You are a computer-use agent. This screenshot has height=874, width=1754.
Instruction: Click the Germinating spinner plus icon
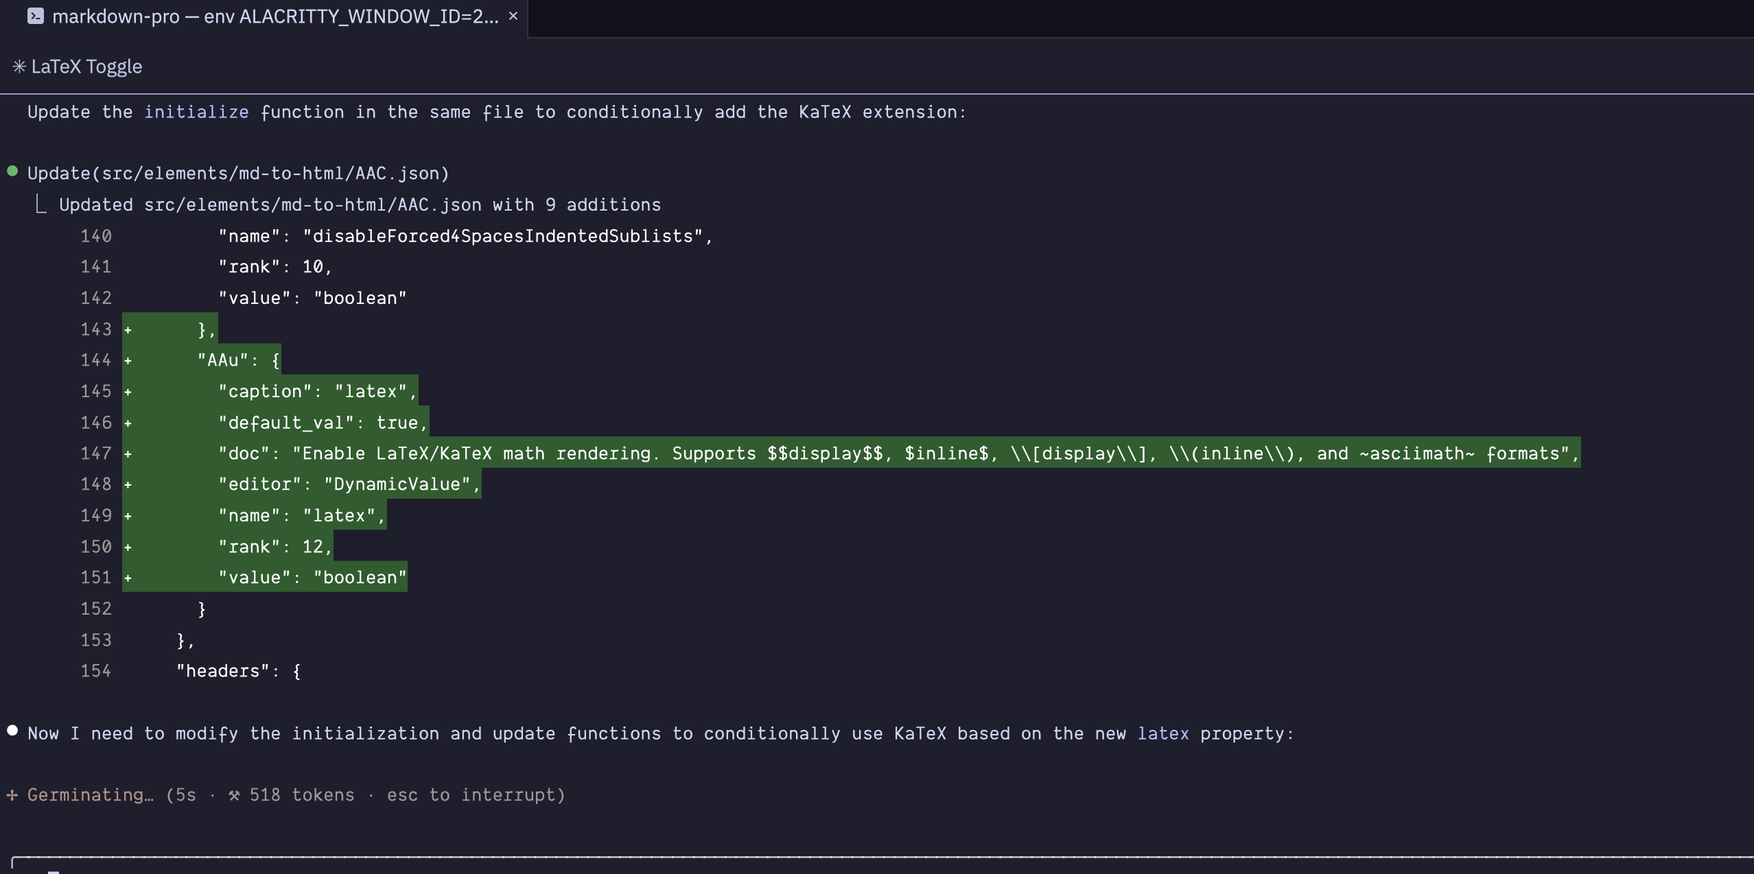pyautogui.click(x=12, y=795)
